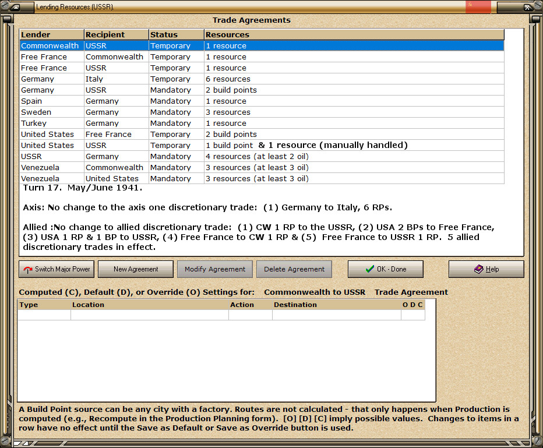Open the New Agreement dialog
543x448 pixels.
point(136,269)
